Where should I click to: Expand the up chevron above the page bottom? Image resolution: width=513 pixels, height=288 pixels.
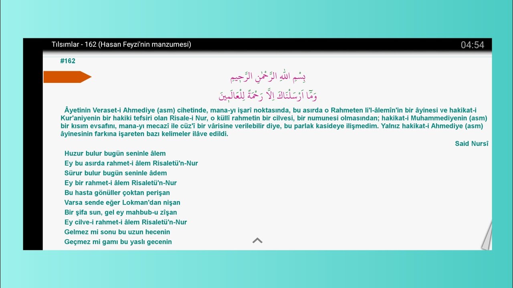coord(257,240)
